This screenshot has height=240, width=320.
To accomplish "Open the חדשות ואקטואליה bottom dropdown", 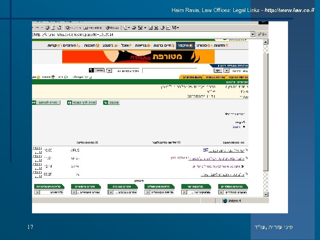I will coord(159,192).
